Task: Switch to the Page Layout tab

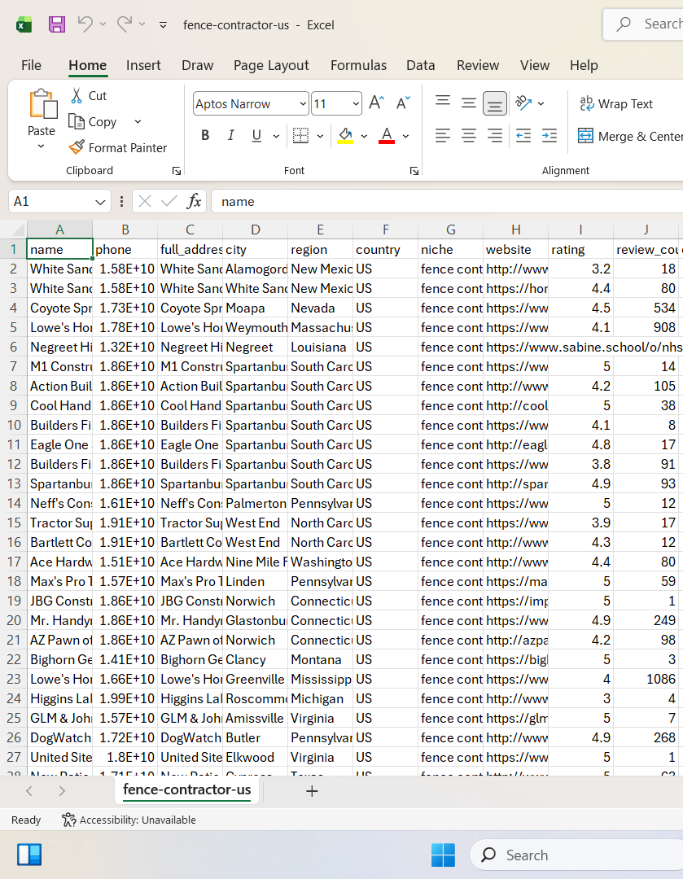Action: (271, 66)
